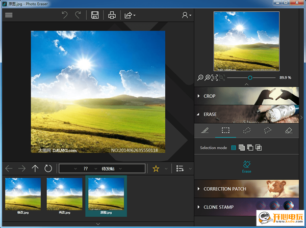Choose add to selection mode
Viewport: 306px width, 228px height.
(x=242, y=148)
